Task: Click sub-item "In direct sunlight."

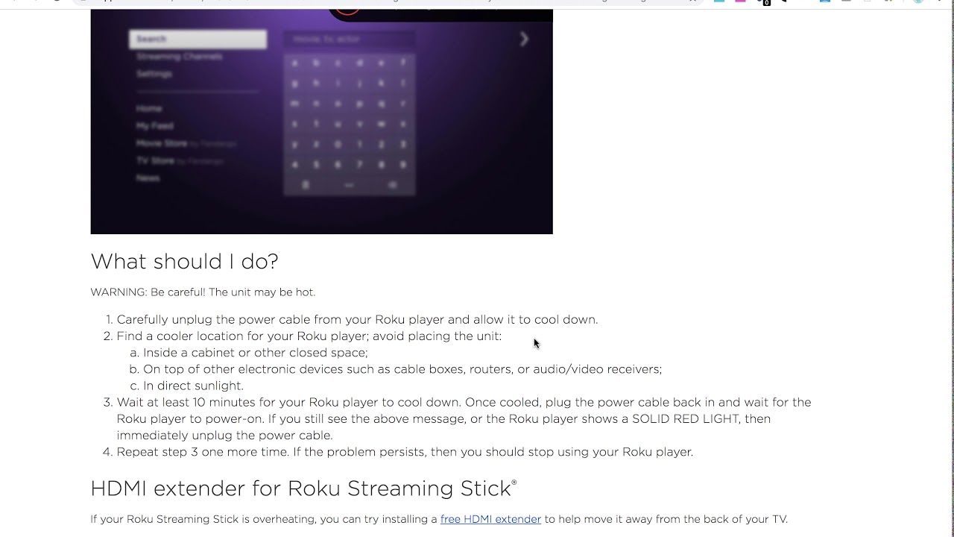Action: pyautogui.click(x=193, y=386)
